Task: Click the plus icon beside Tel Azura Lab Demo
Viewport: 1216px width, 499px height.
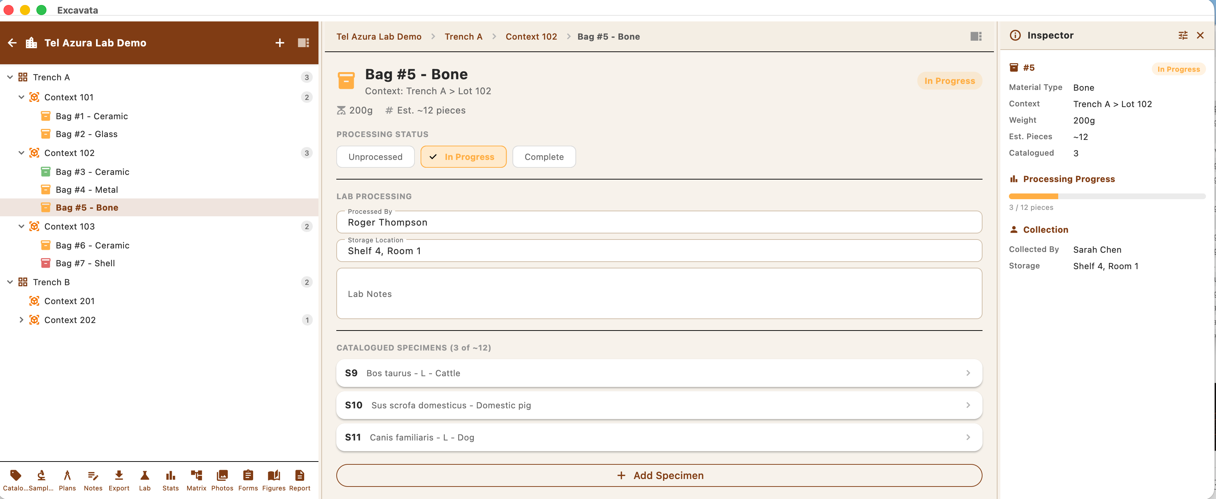Action: (x=280, y=43)
